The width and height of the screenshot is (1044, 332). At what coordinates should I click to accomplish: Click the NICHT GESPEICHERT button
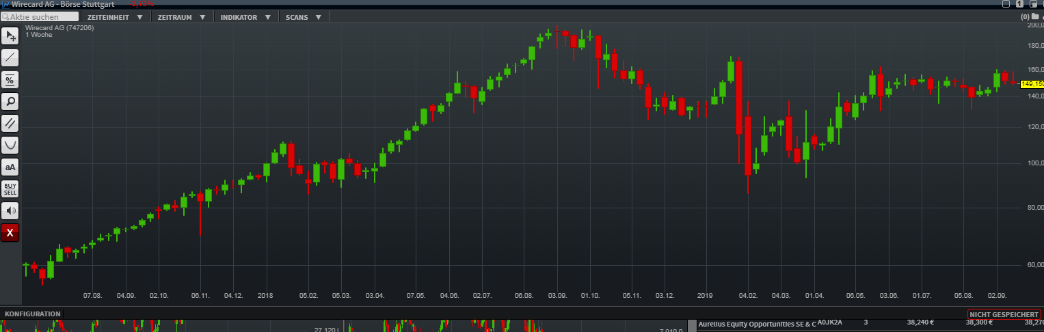point(1004,314)
